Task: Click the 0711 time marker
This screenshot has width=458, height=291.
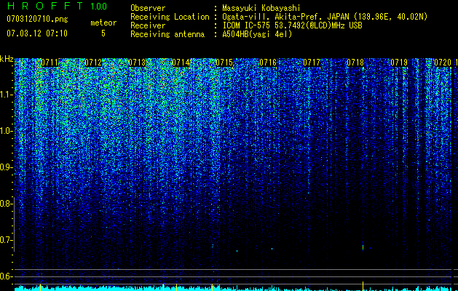Action: click(x=50, y=63)
